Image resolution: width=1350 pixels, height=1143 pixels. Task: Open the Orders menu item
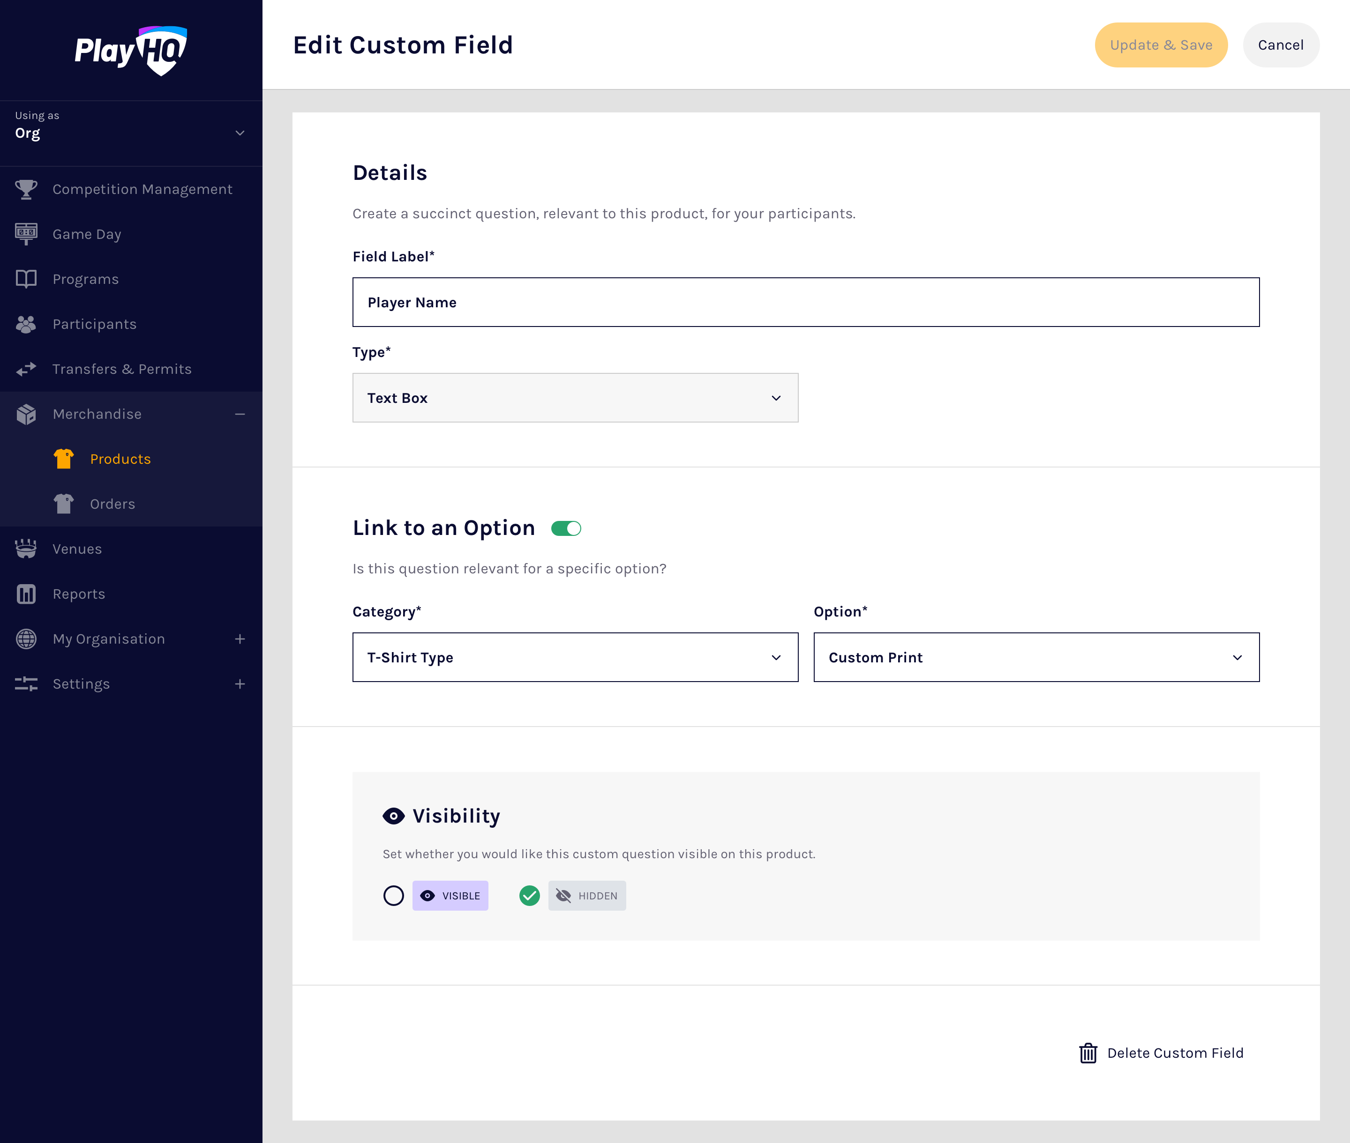click(112, 504)
